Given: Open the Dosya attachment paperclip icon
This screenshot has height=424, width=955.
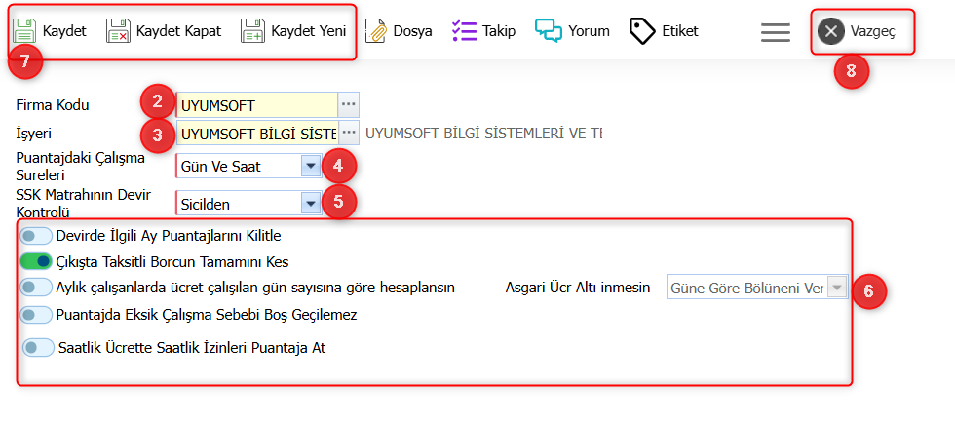Looking at the screenshot, I should (376, 31).
